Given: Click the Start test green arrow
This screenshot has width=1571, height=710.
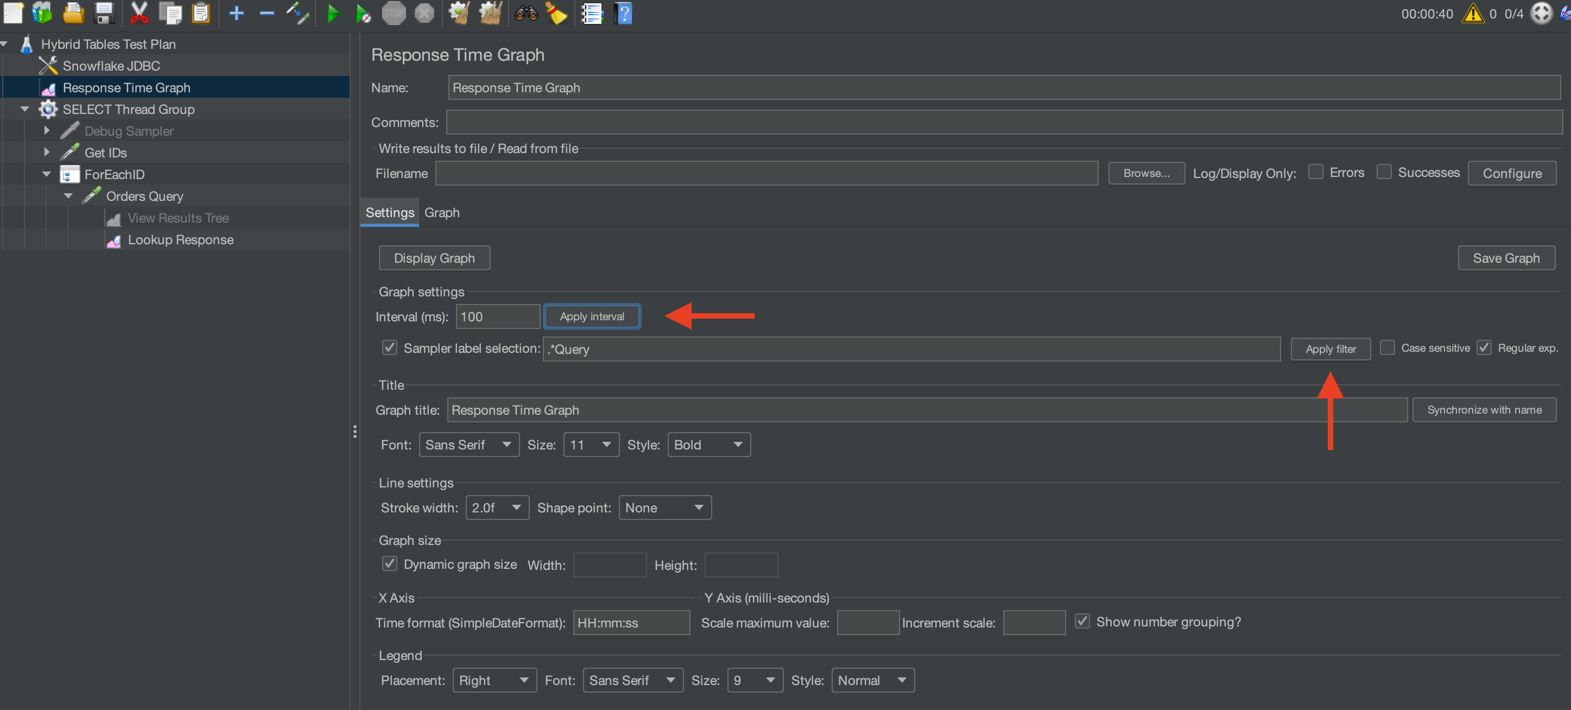Looking at the screenshot, I should tap(333, 13).
